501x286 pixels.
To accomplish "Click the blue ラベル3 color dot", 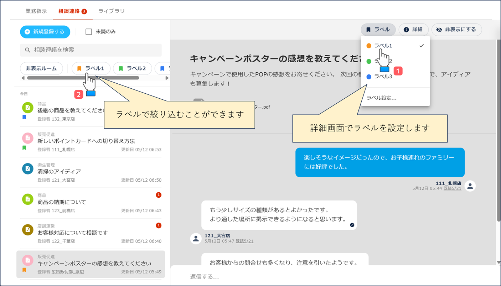I will pyautogui.click(x=369, y=77).
